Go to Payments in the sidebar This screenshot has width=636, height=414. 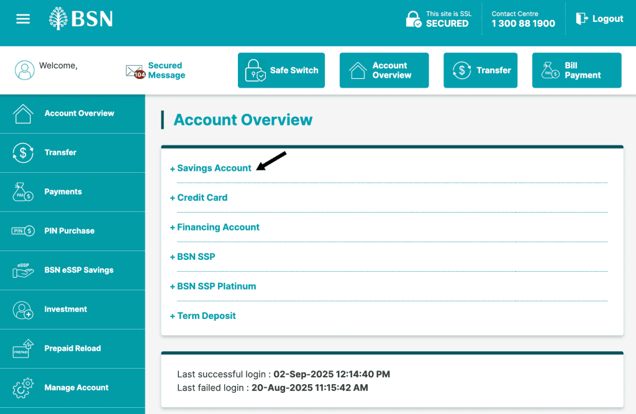click(x=73, y=192)
